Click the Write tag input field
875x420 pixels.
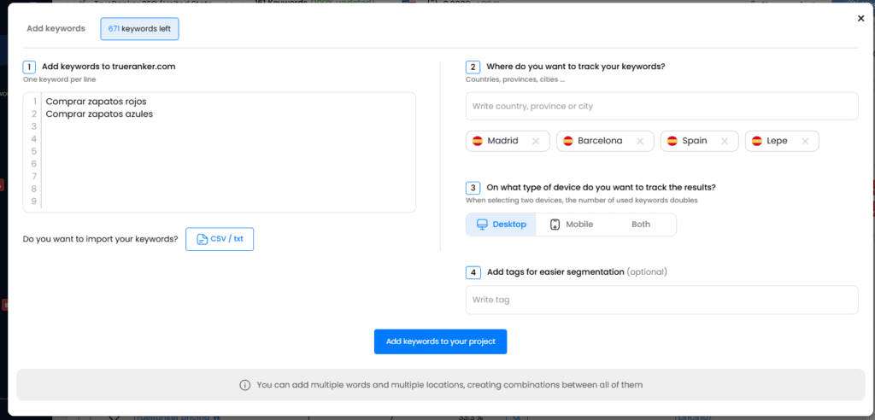(x=661, y=300)
